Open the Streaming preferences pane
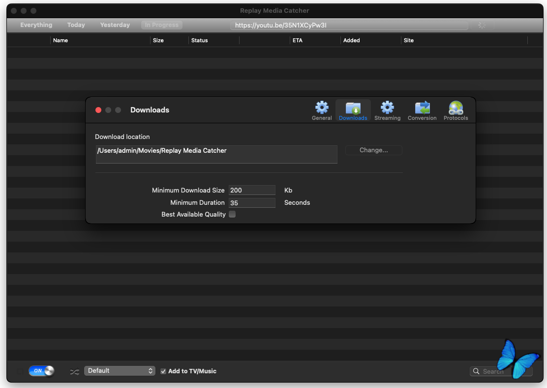 (387, 111)
